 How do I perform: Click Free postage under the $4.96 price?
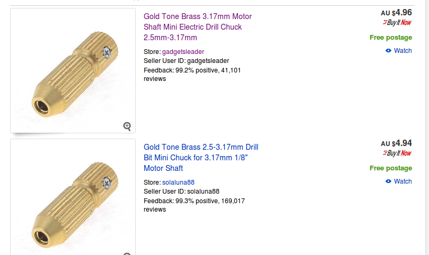coord(391,38)
